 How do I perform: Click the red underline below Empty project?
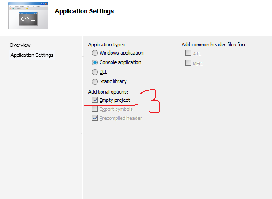click(111, 105)
